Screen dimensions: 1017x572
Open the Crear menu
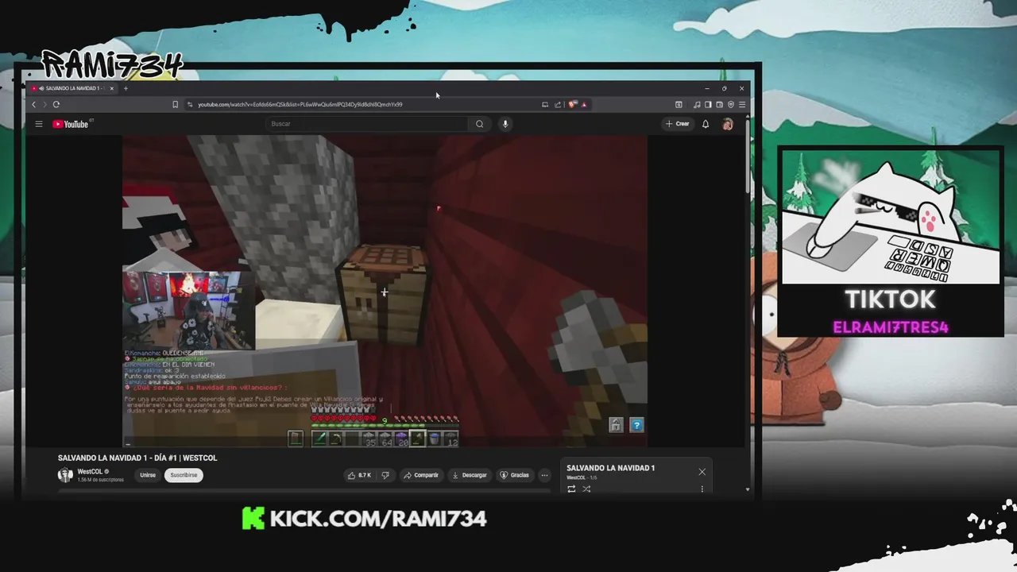(x=678, y=124)
